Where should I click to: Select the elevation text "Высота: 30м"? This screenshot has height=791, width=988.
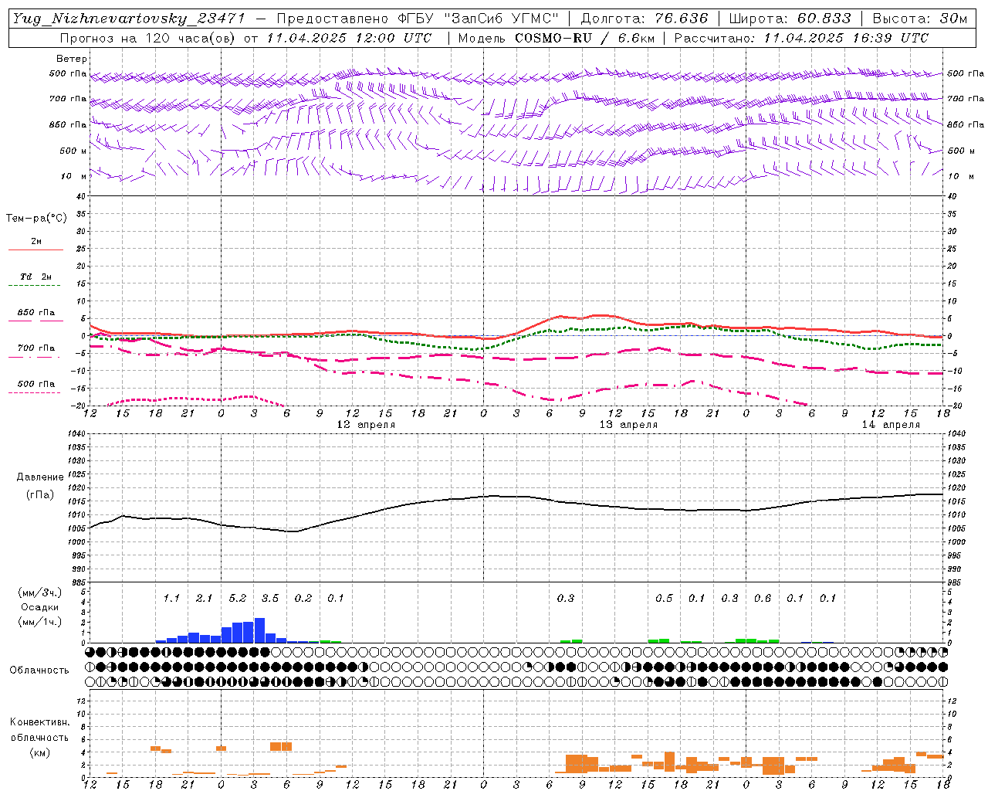919,19
